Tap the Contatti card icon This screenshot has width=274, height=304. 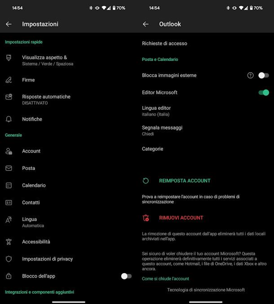[9, 203]
